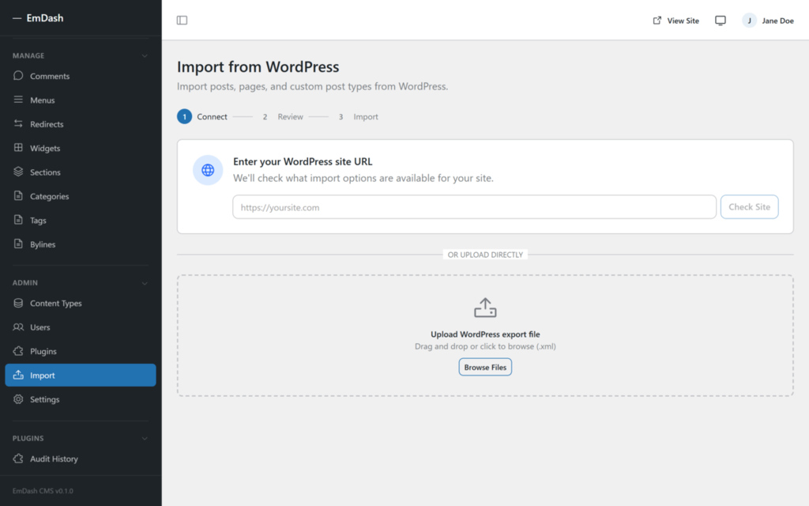Click the Plugins label under ADMIN
809x506 pixels.
pos(43,351)
